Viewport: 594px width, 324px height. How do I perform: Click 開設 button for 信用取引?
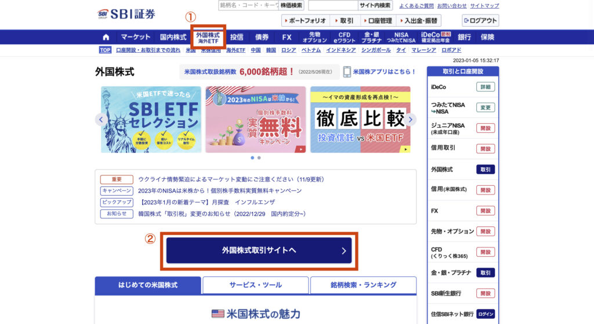[486, 149]
